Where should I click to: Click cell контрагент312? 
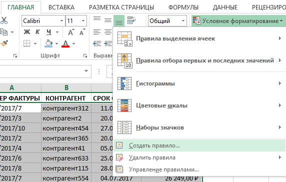coord(66,108)
